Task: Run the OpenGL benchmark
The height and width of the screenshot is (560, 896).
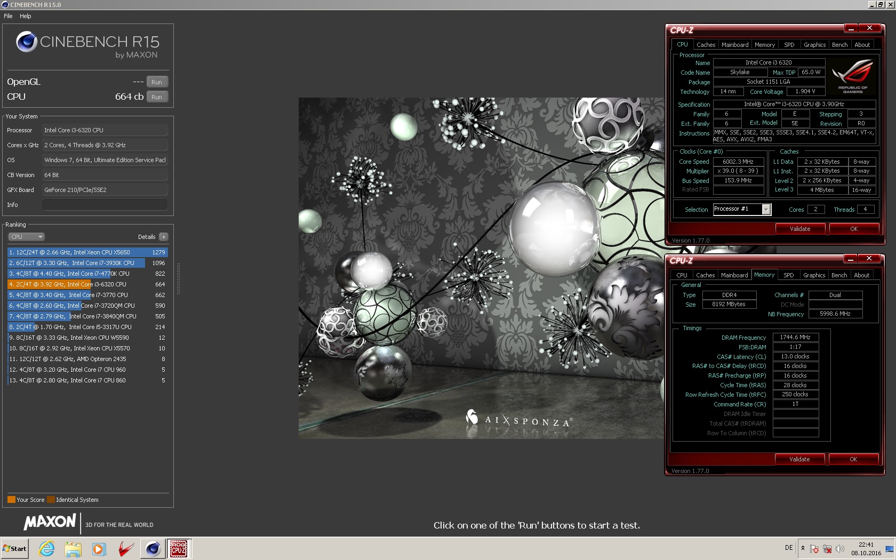Action: tap(157, 82)
